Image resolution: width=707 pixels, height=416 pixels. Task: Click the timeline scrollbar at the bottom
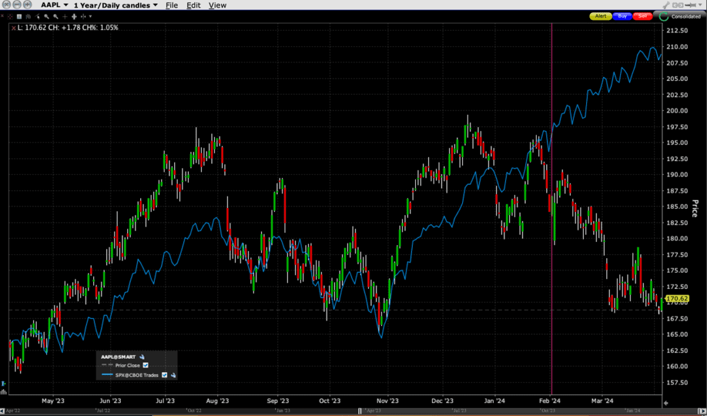(353, 410)
